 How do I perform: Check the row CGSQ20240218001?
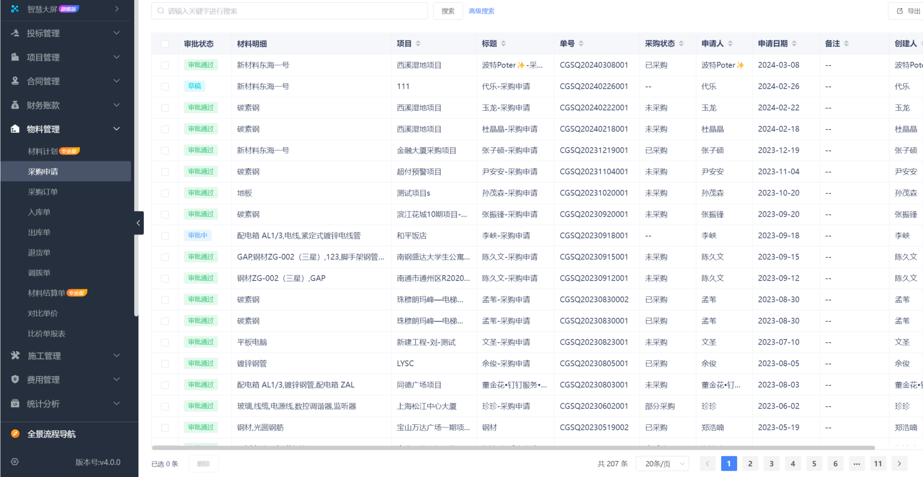click(165, 129)
